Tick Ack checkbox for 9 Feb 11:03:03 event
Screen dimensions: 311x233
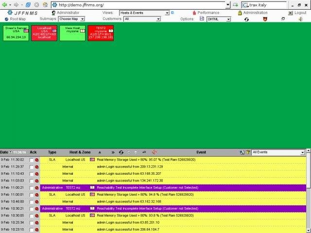pos(32,181)
